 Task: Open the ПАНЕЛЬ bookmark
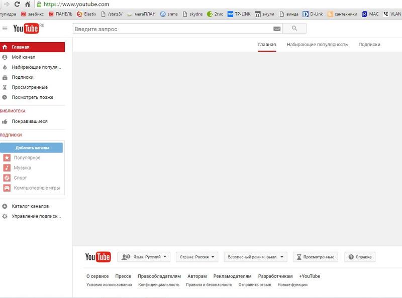tap(60, 14)
